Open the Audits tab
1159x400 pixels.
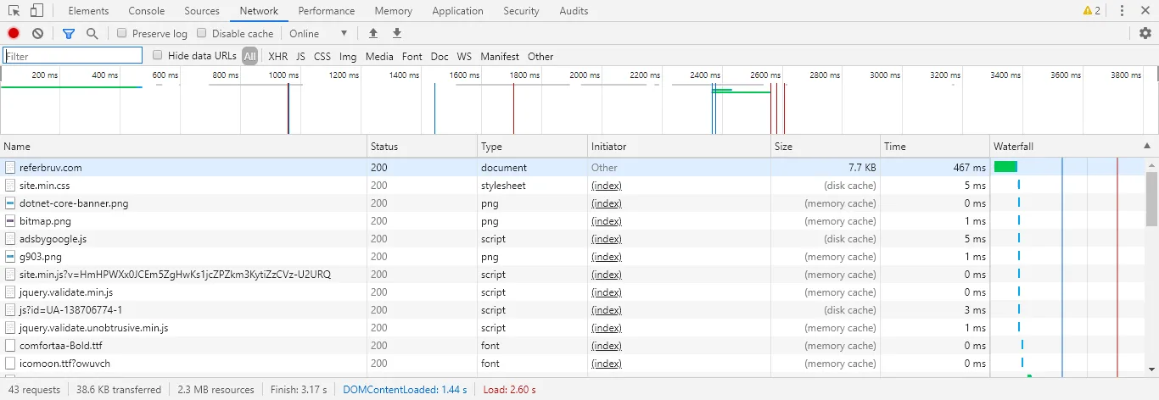pos(574,11)
